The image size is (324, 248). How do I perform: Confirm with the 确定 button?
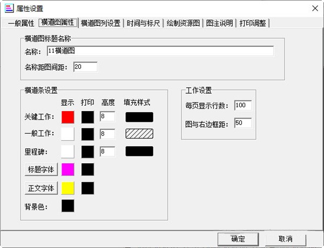(x=238, y=239)
